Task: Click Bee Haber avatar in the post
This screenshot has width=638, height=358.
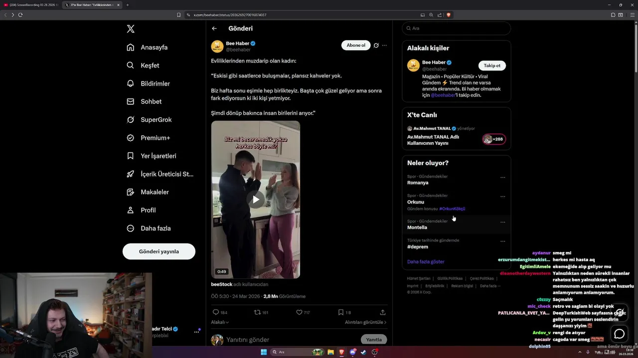Action: [x=217, y=46]
